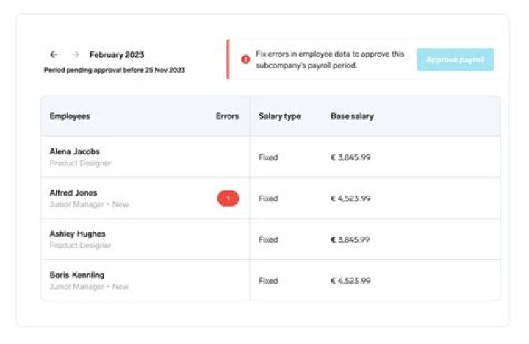Image resolution: width=529 pixels, height=344 pixels.
Task: Click the February 2023 period label
Action: 117,54
